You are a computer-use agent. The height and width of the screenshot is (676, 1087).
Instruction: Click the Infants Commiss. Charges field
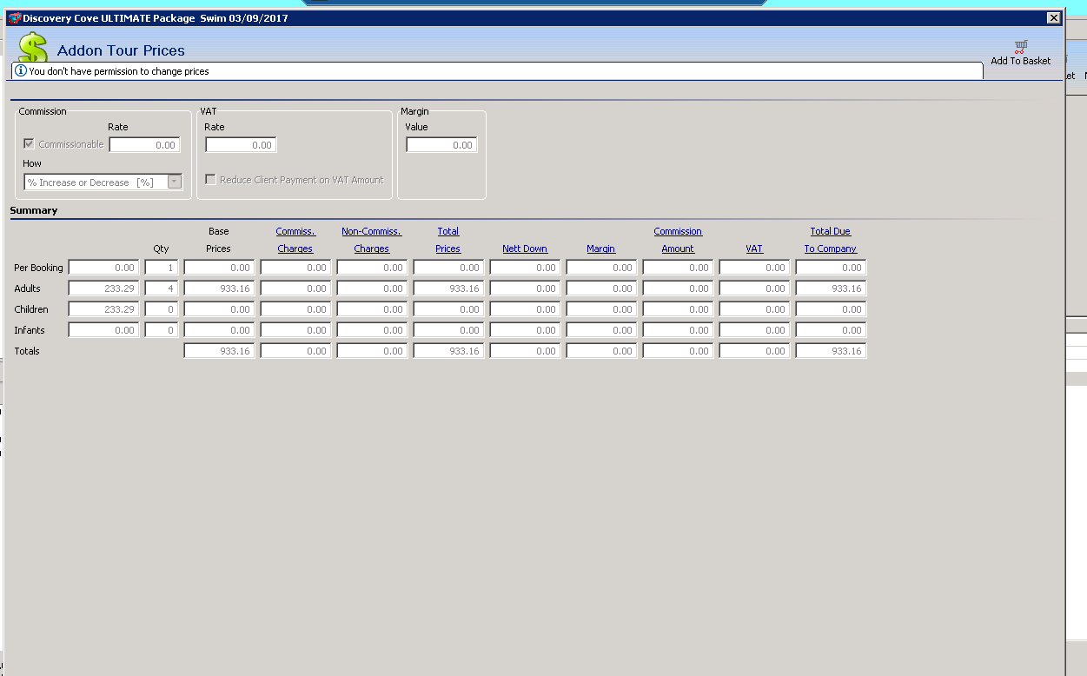295,330
